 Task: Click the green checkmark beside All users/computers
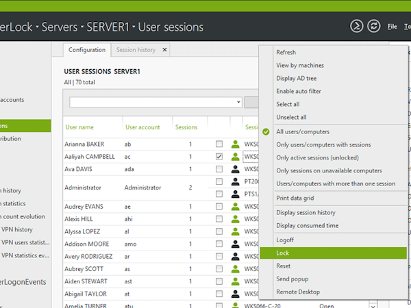click(266, 131)
